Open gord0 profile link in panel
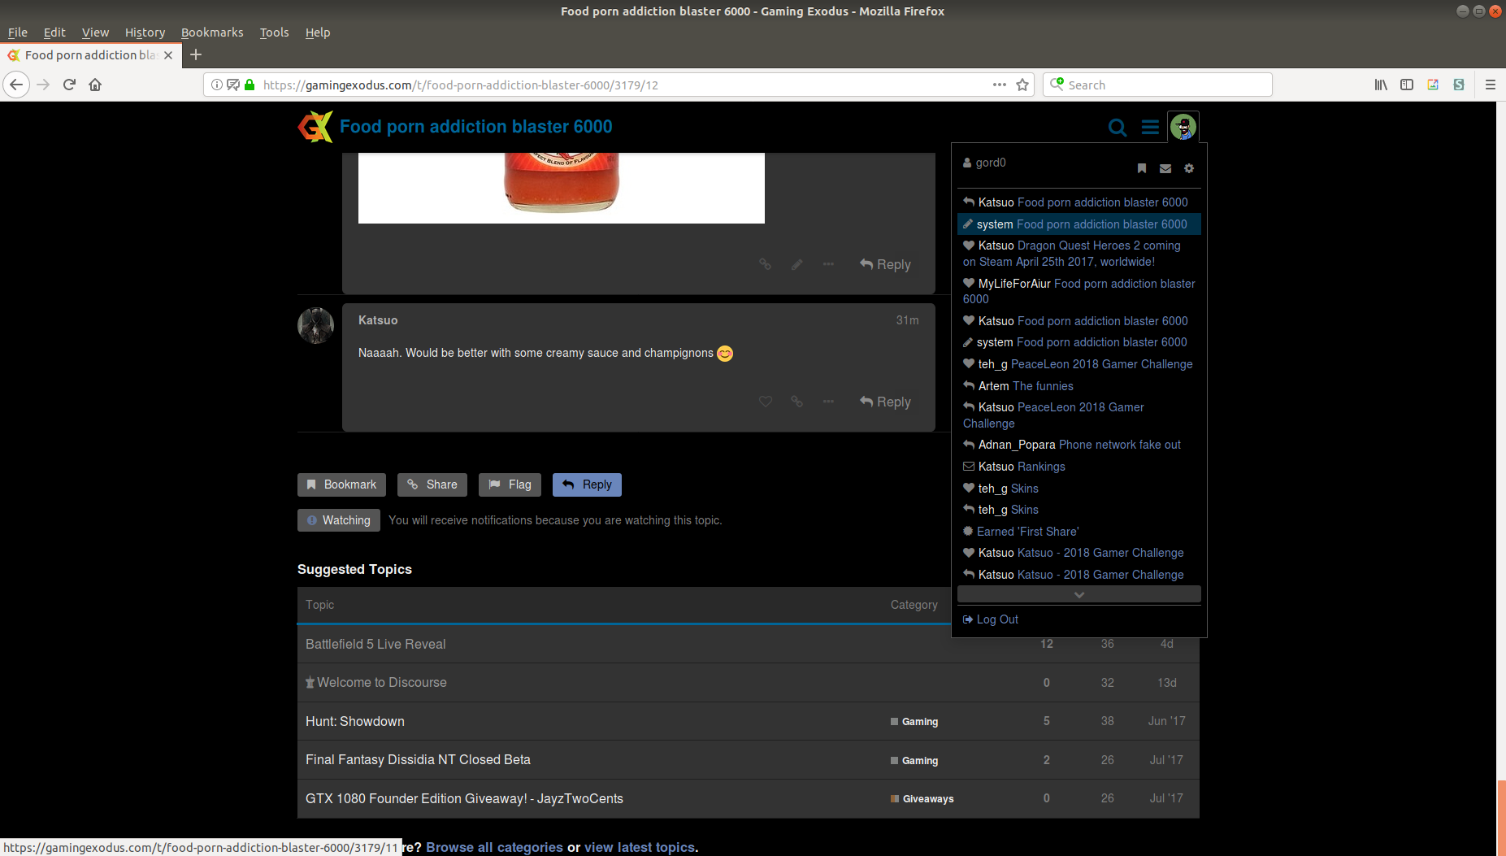This screenshot has height=856, width=1506. [984, 163]
